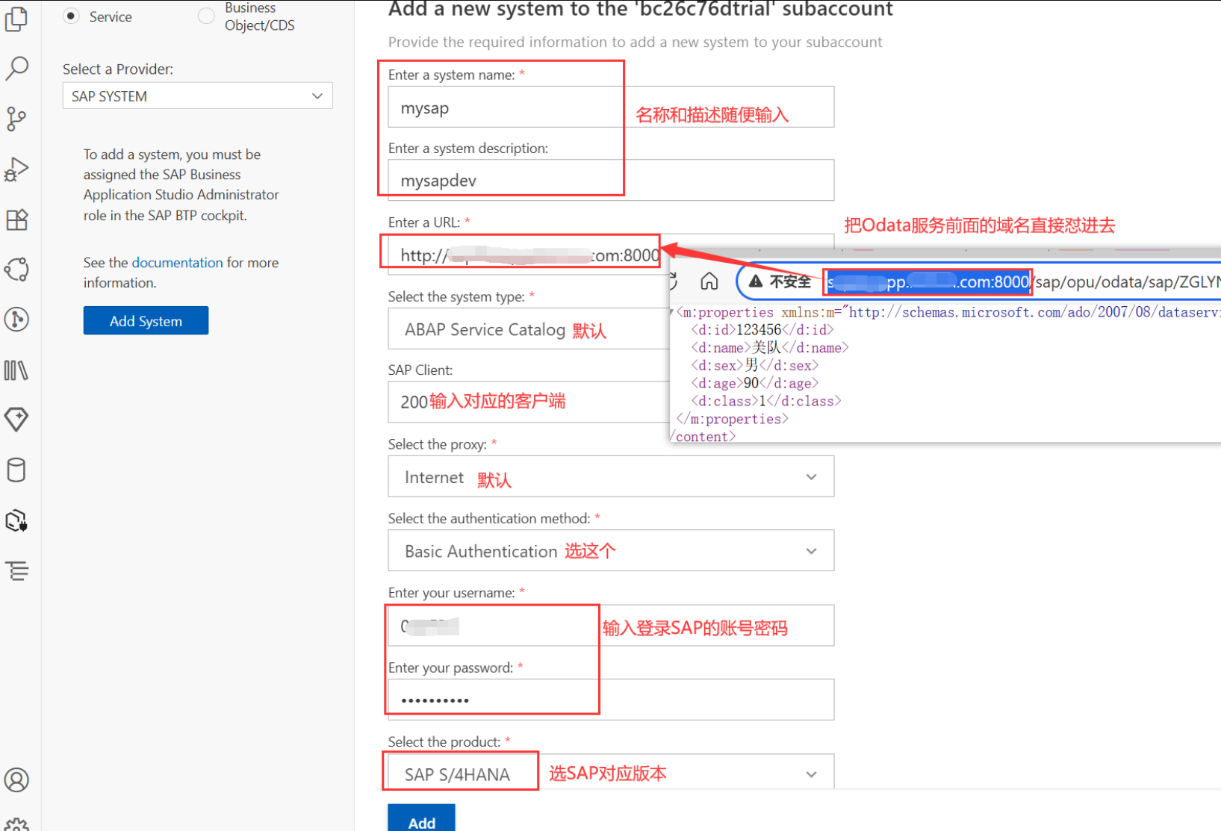The height and width of the screenshot is (831, 1221).
Task: Open the Explorer files icon in sidebar
Action: [x=16, y=19]
